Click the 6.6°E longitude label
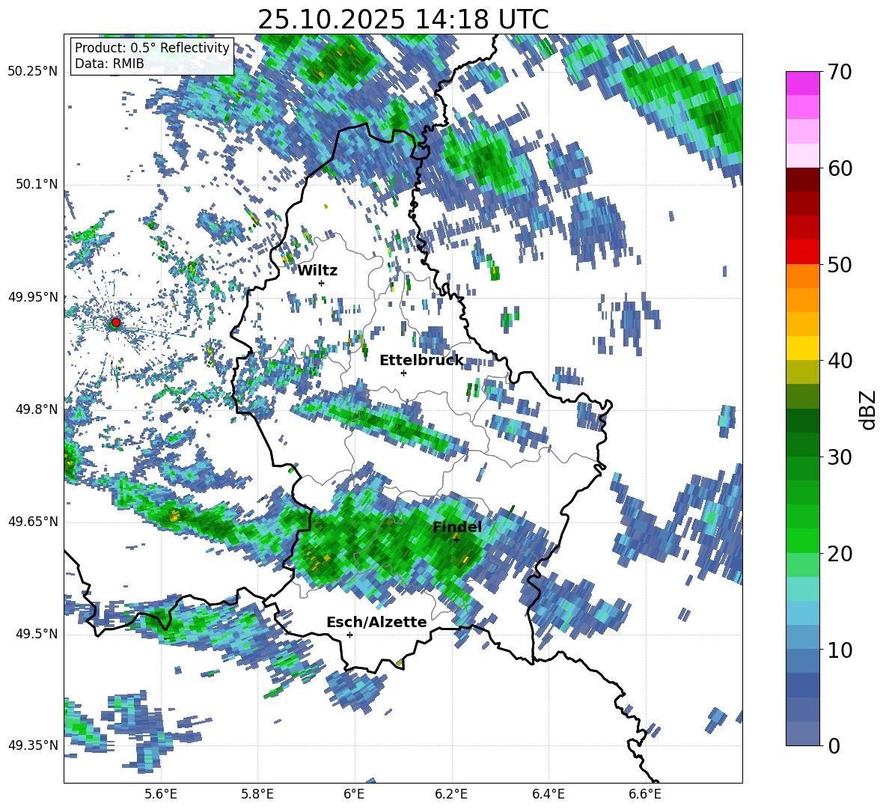 pyautogui.click(x=645, y=794)
